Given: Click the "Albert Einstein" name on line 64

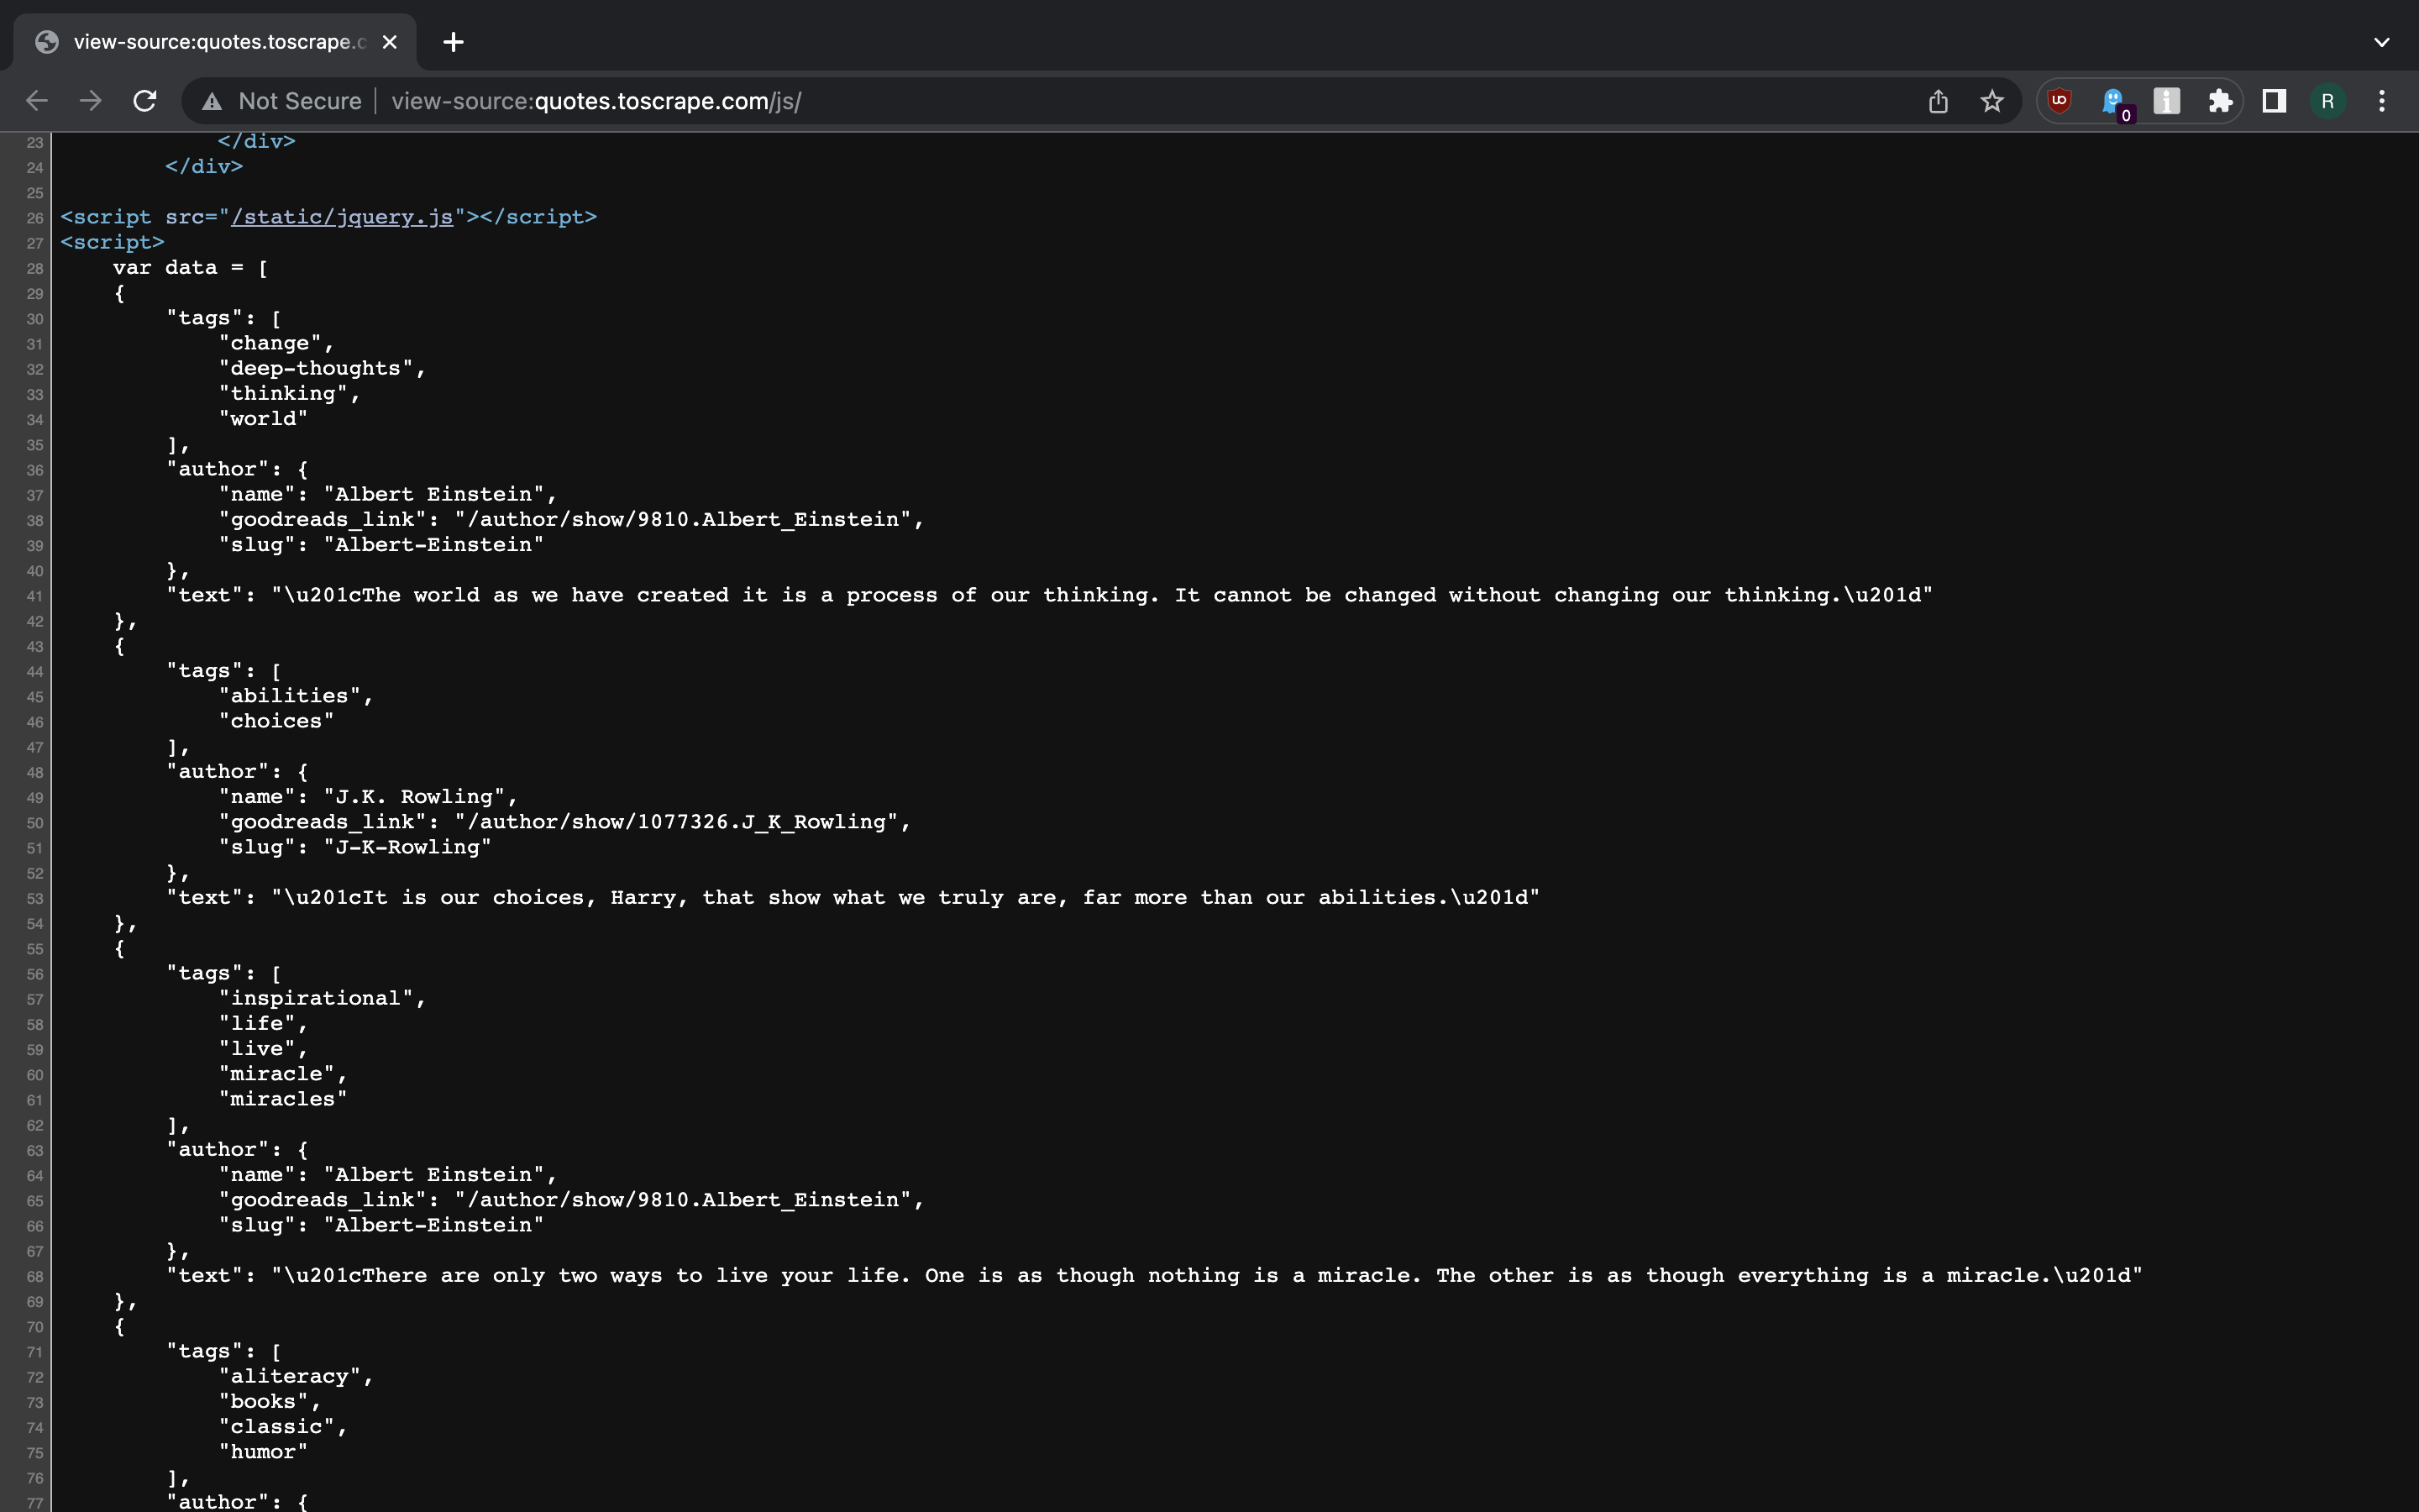Looking at the screenshot, I should point(433,1175).
